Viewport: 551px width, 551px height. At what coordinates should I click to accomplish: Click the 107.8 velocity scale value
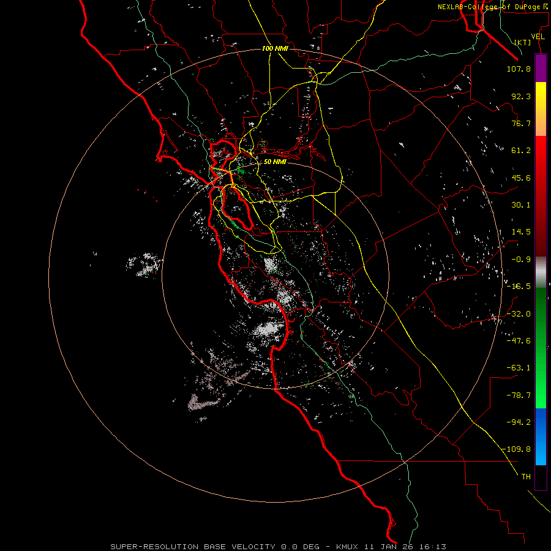click(519, 69)
